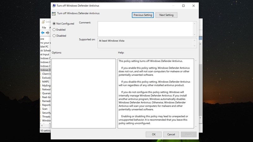
Task: Click Supported on box scroll down arrow
Action: tap(194, 46)
